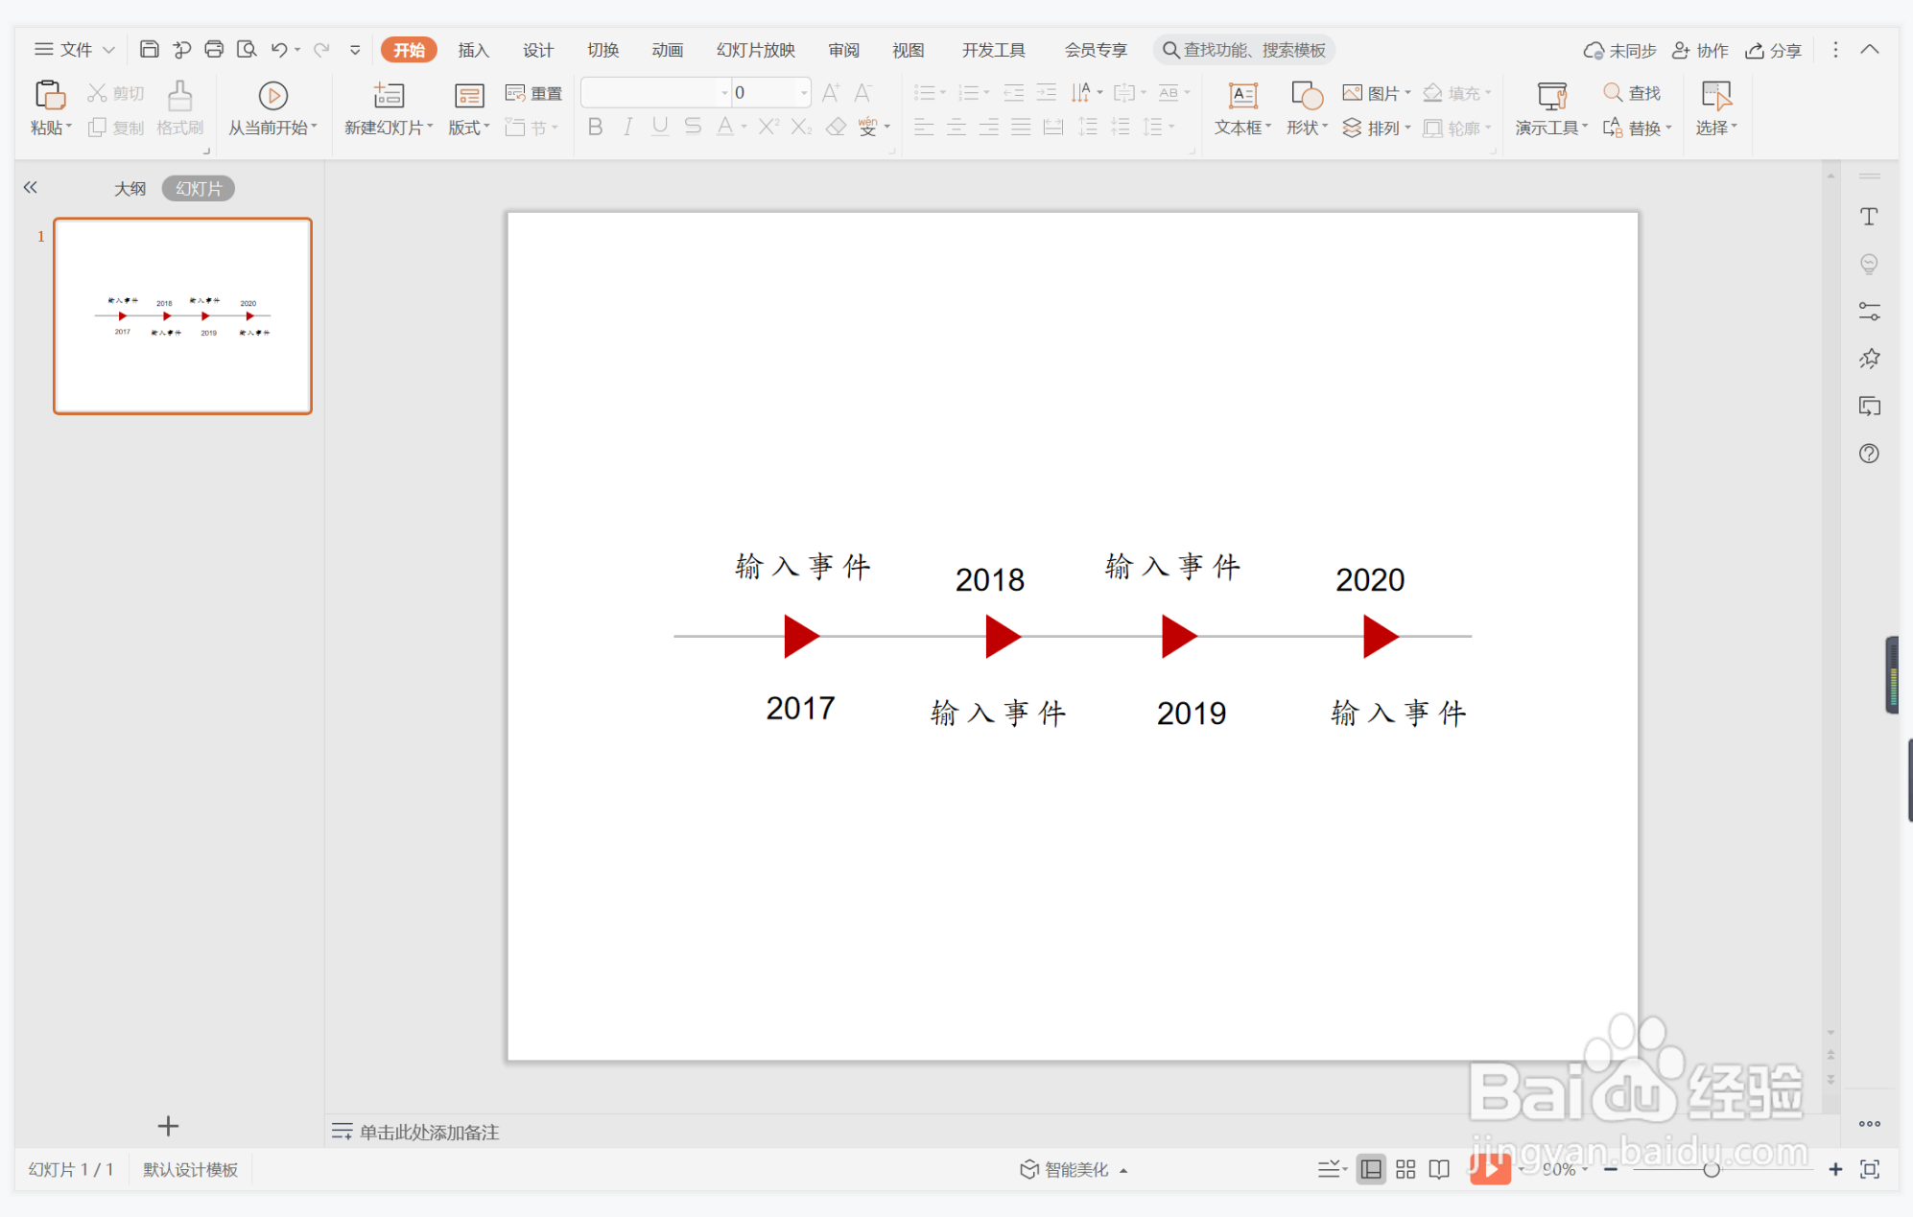Click the Print icon in quick access toolbar
The image size is (1913, 1217).
[214, 49]
